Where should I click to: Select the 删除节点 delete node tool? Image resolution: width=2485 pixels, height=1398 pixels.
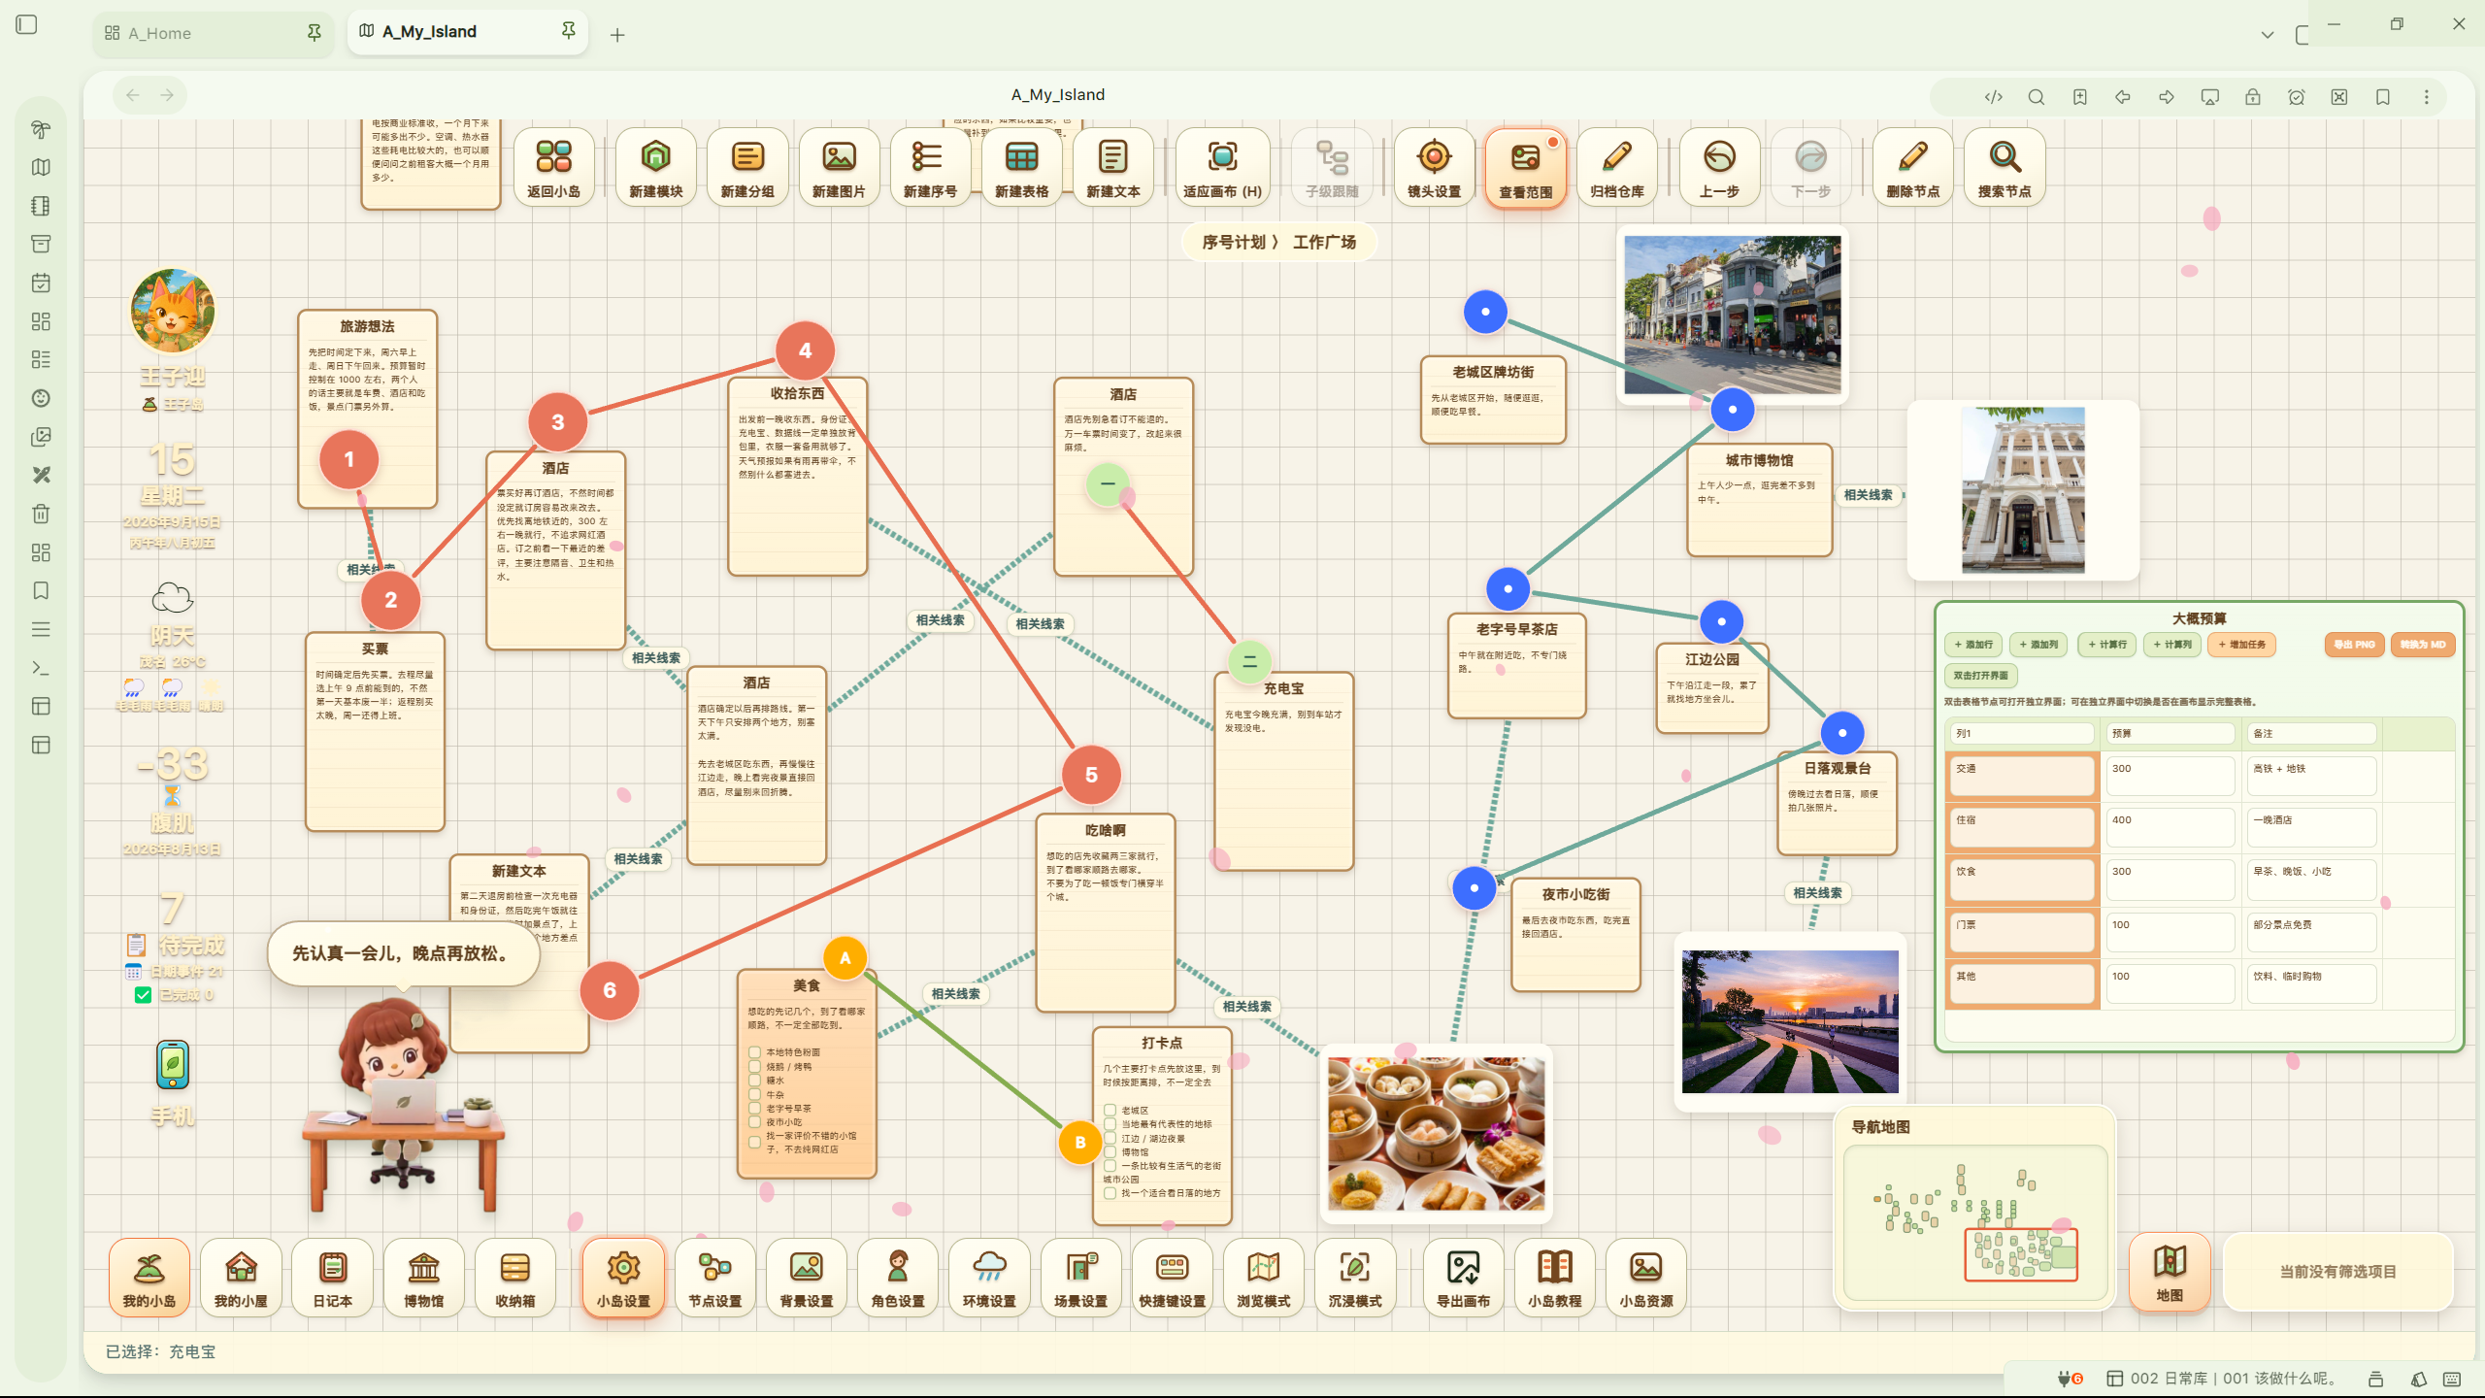click(1912, 166)
